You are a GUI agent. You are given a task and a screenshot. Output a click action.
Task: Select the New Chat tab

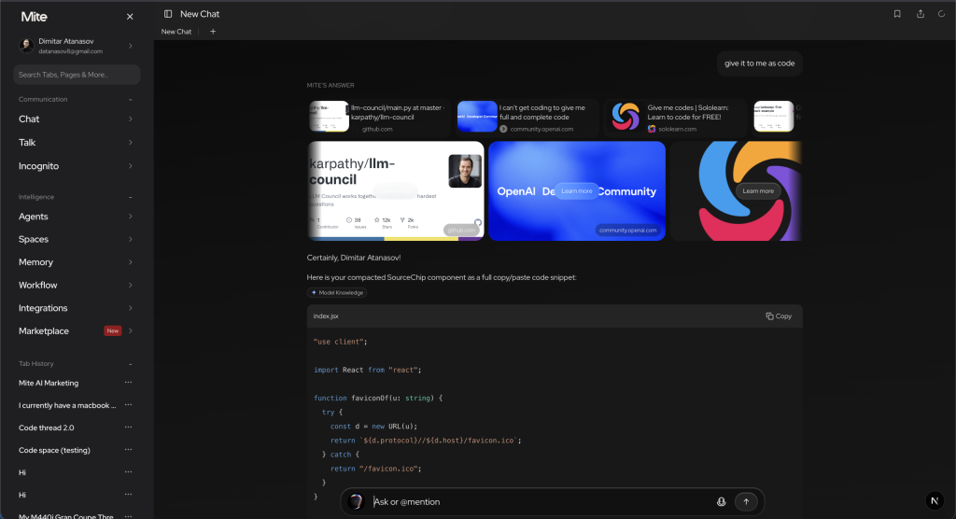(176, 32)
